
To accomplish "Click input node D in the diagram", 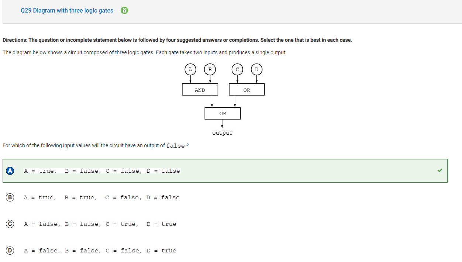I will click(257, 69).
